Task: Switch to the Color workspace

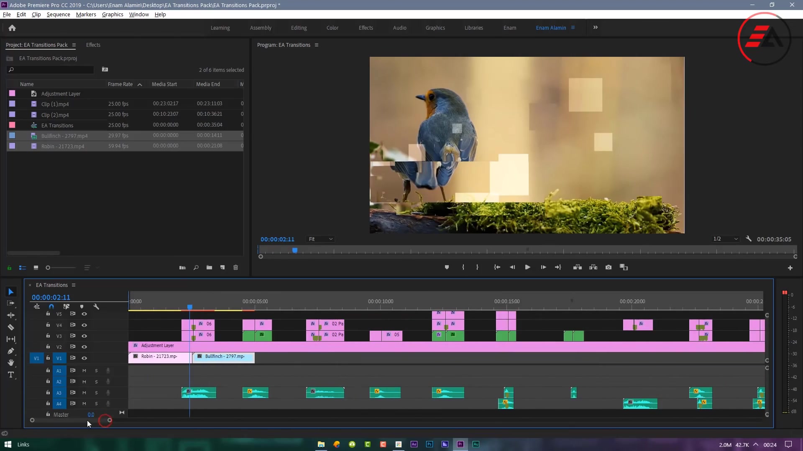Action: [x=332, y=28]
